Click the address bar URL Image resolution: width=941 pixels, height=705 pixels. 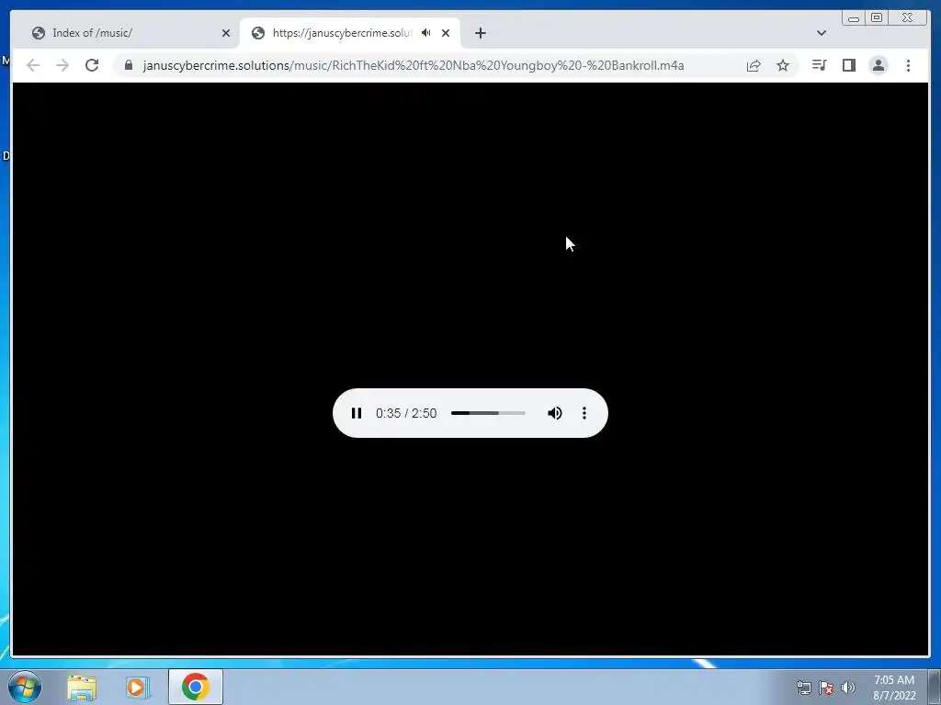414,65
